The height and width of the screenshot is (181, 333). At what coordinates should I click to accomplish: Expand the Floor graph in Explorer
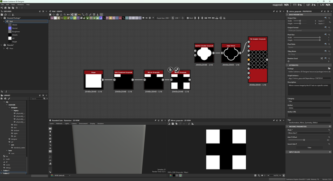[x=4, y=48]
